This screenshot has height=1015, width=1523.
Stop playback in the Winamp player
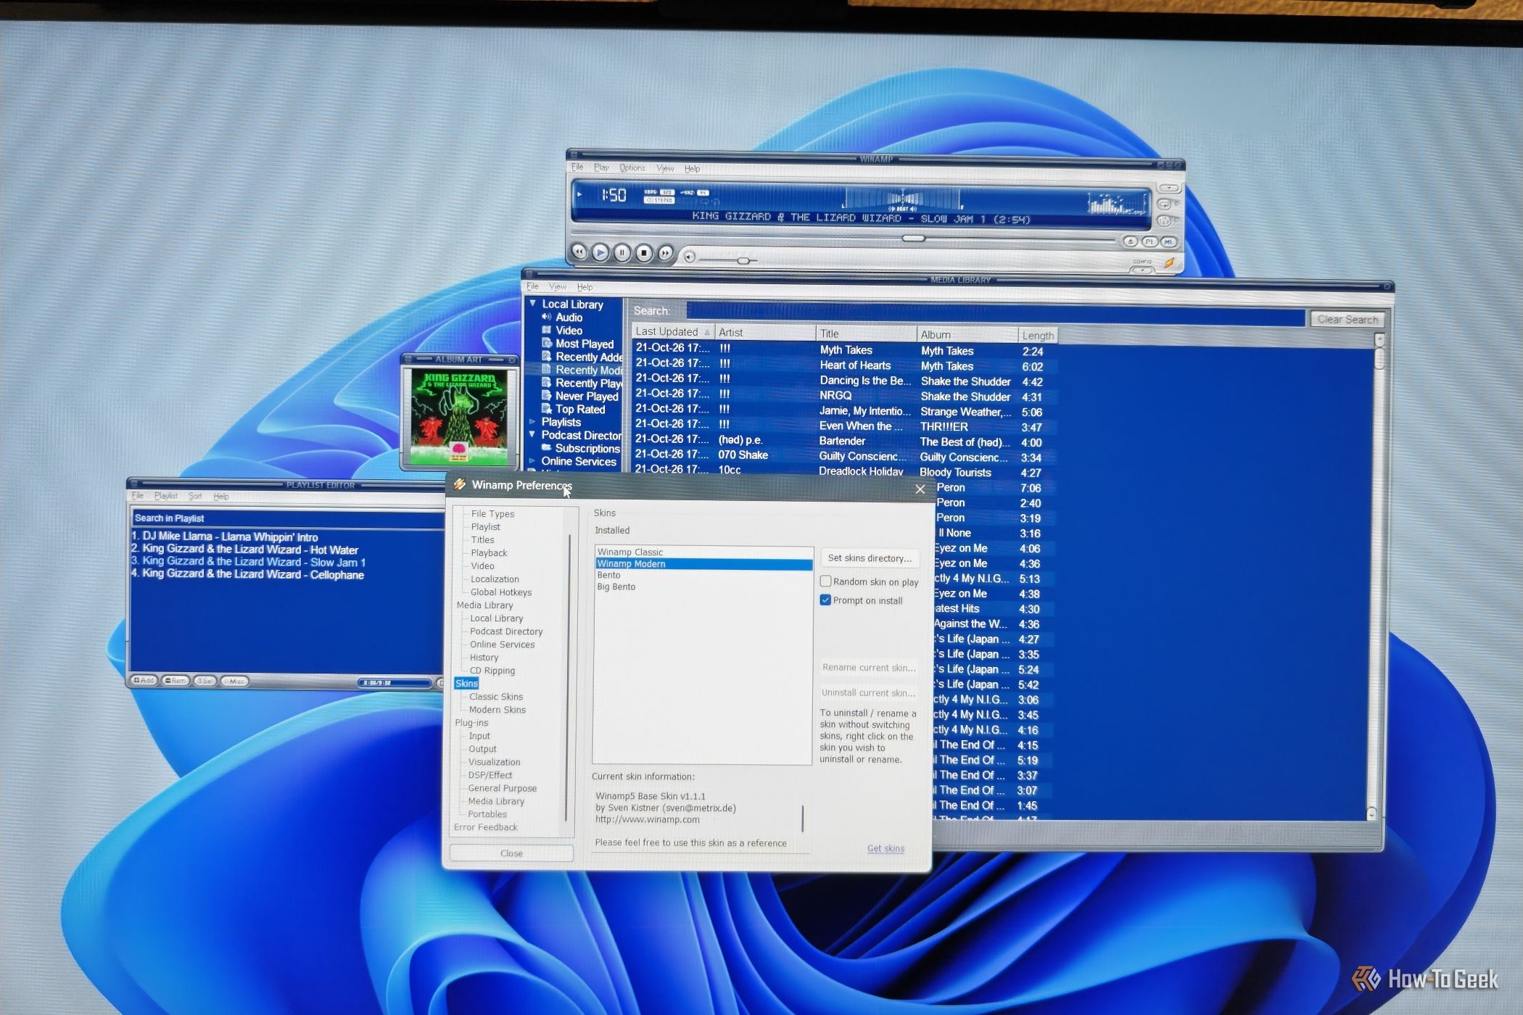coord(644,253)
